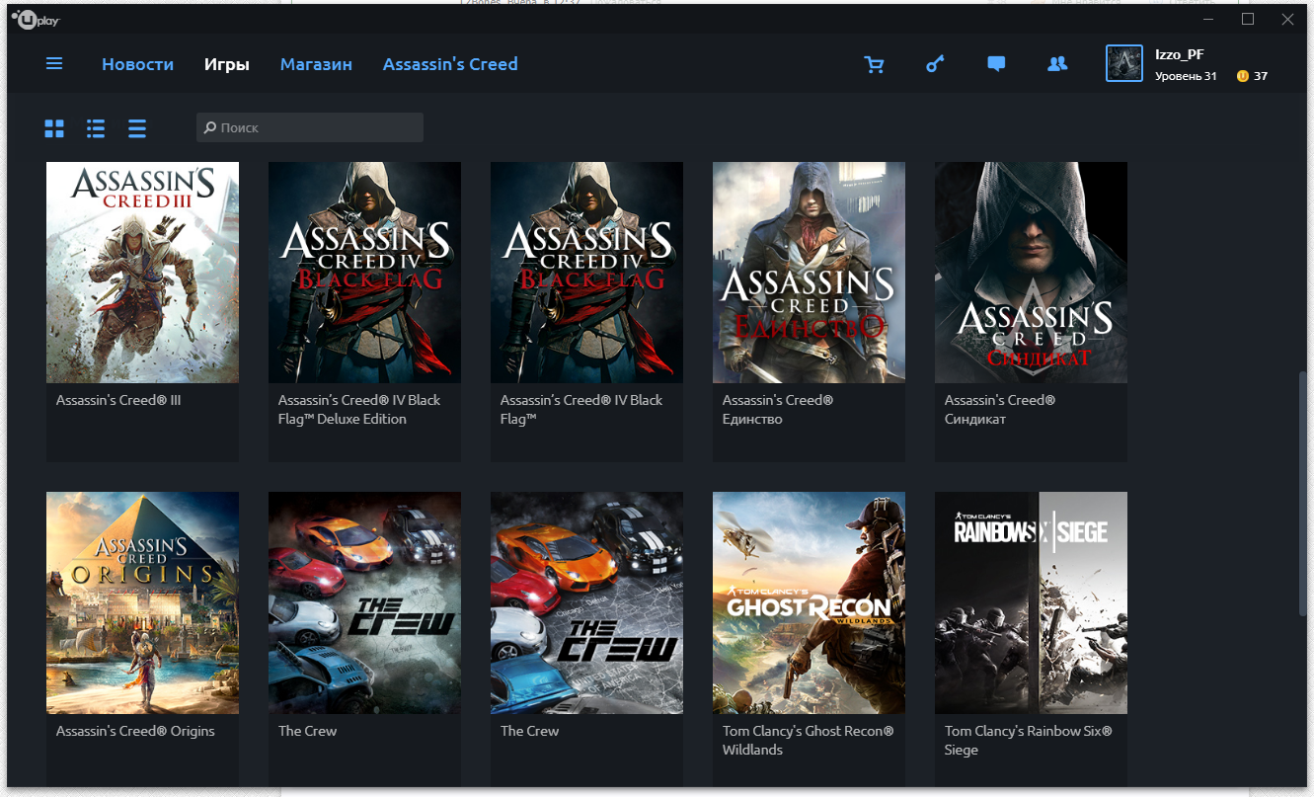Image resolution: width=1314 pixels, height=797 pixels.
Task: Switch to large grid view
Action: (x=54, y=128)
